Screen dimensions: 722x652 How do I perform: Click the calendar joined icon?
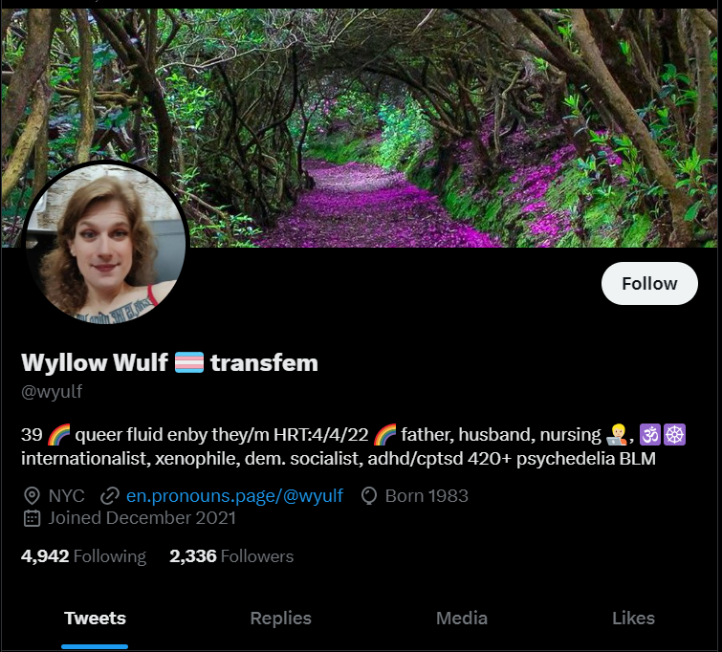click(x=32, y=518)
